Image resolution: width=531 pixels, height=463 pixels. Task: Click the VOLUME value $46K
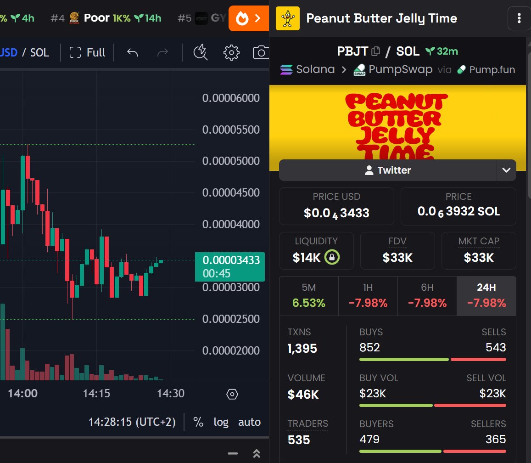[303, 394]
